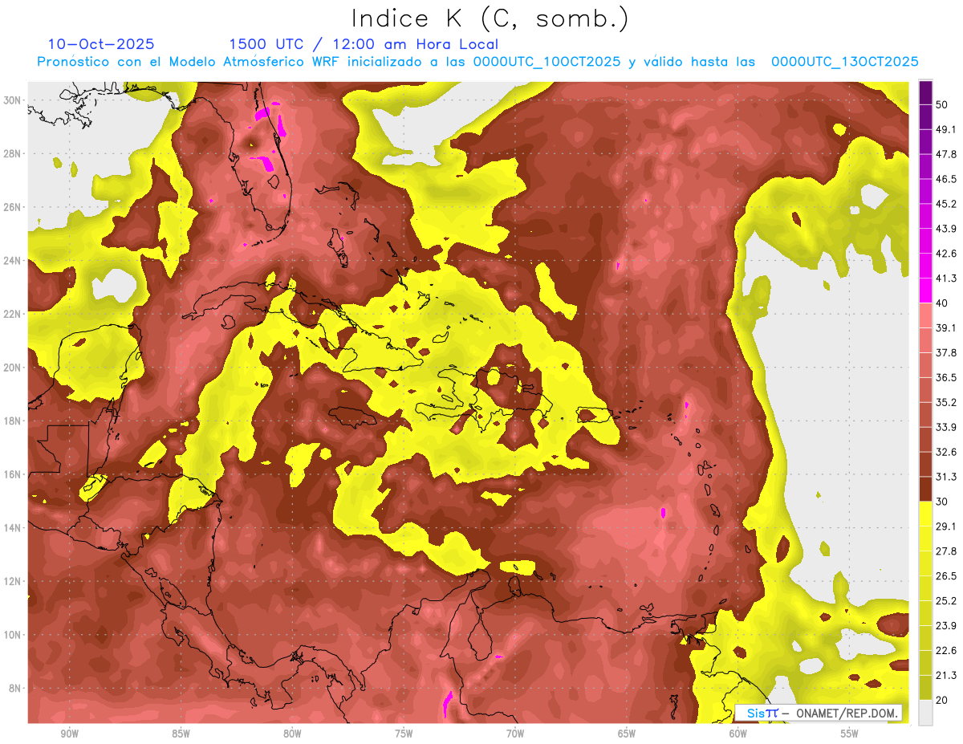Screen dimensions: 963x744
Task: Click the colorbar value 32.6
Action: (x=946, y=452)
